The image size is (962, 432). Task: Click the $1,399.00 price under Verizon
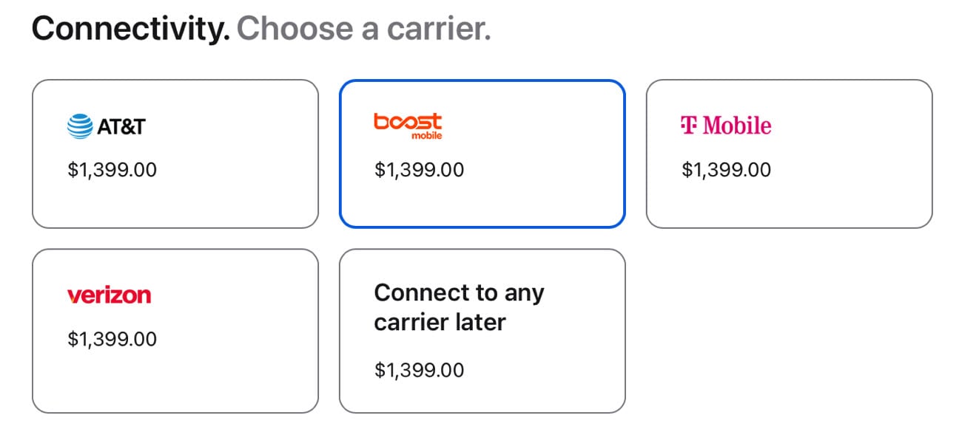112,340
